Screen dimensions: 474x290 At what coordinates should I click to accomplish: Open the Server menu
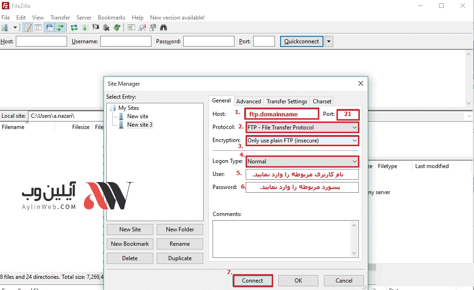point(84,18)
